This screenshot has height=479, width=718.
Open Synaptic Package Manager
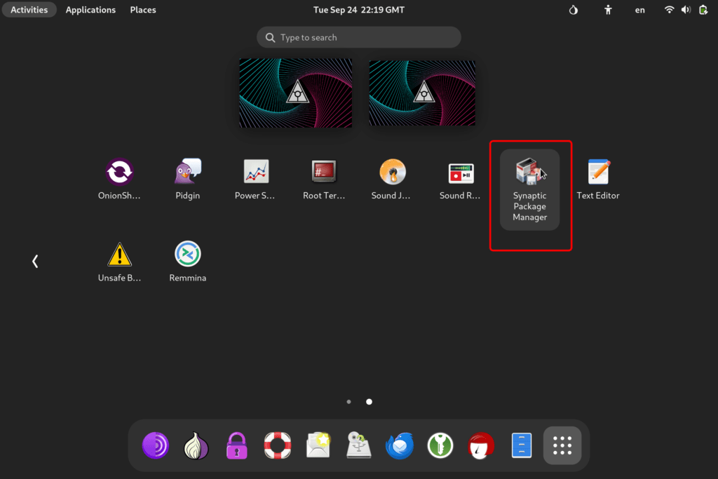click(530, 189)
